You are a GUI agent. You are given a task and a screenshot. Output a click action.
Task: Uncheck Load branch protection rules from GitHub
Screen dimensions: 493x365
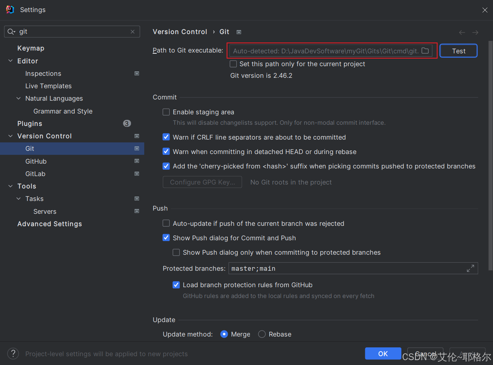176,285
